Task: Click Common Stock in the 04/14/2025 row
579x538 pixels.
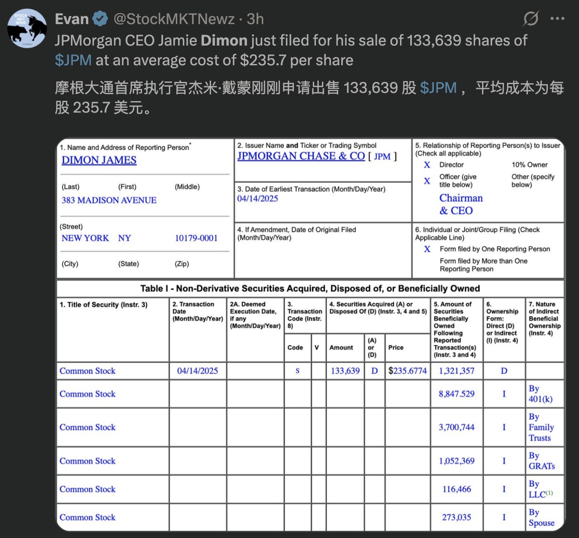Action: point(87,371)
